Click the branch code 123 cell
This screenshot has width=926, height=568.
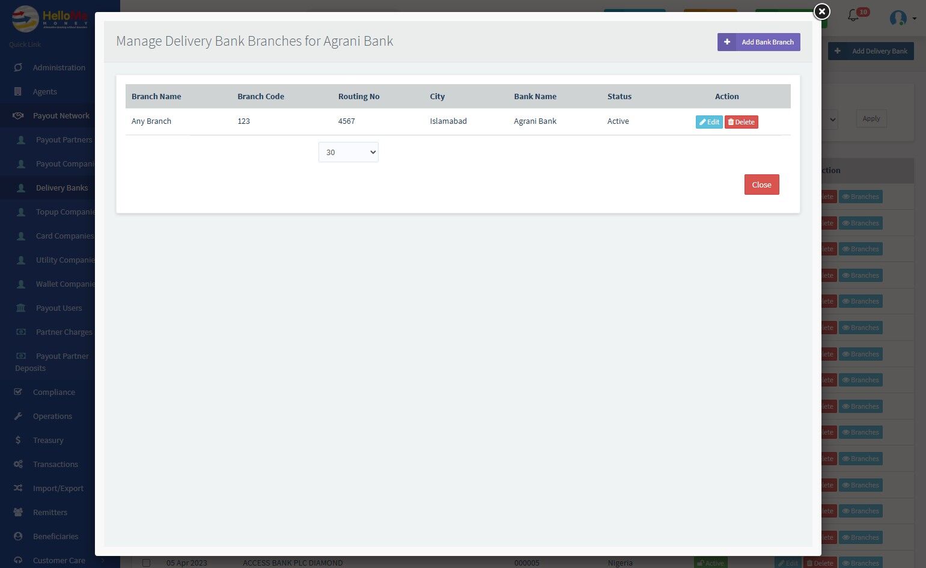pyautogui.click(x=243, y=121)
